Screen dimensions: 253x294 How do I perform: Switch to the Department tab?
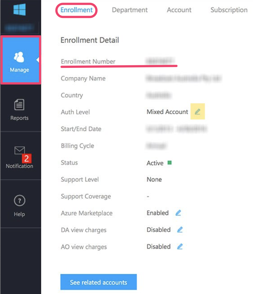pos(130,10)
